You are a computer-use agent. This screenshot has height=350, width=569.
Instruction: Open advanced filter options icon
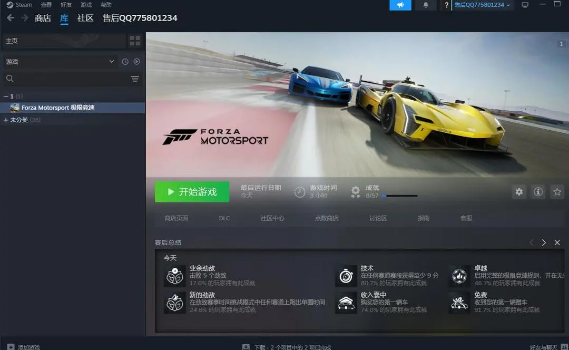[x=135, y=79]
